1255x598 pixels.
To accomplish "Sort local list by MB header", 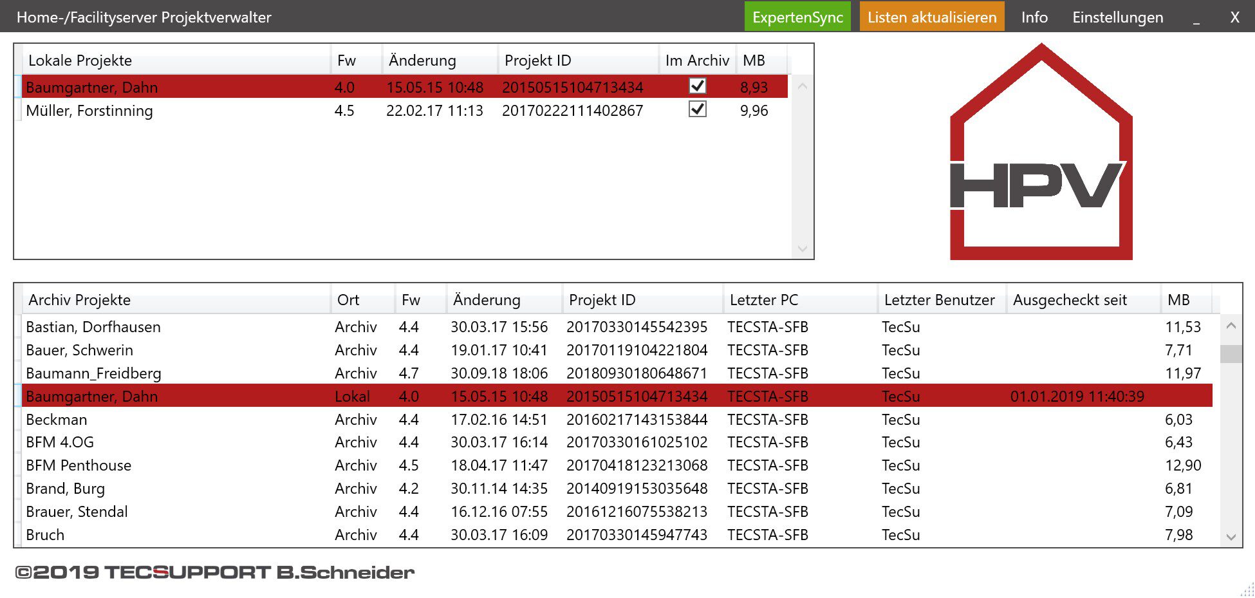I will 761,61.
